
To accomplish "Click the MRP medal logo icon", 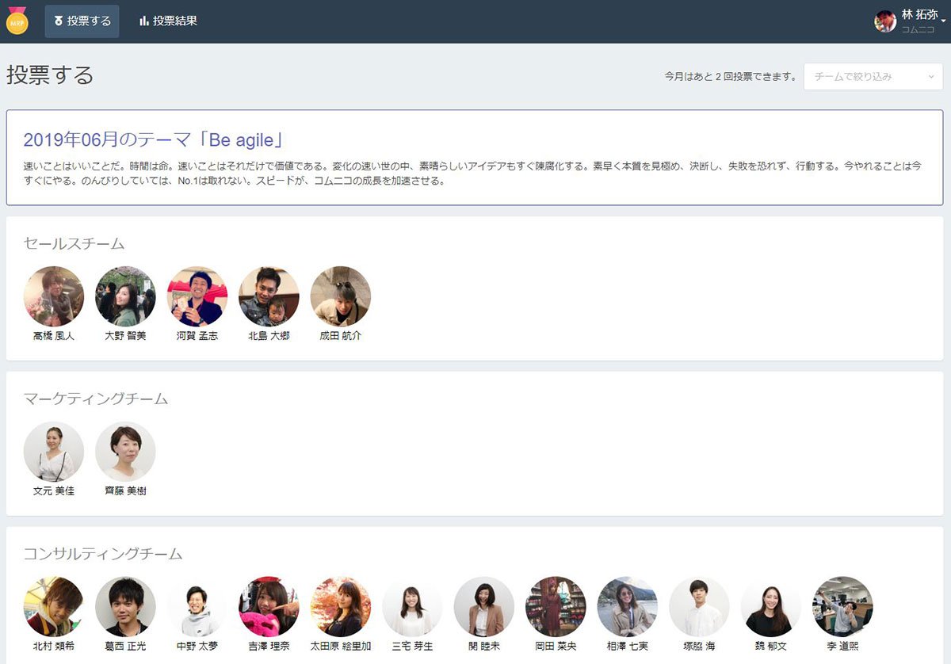I will pyautogui.click(x=17, y=21).
